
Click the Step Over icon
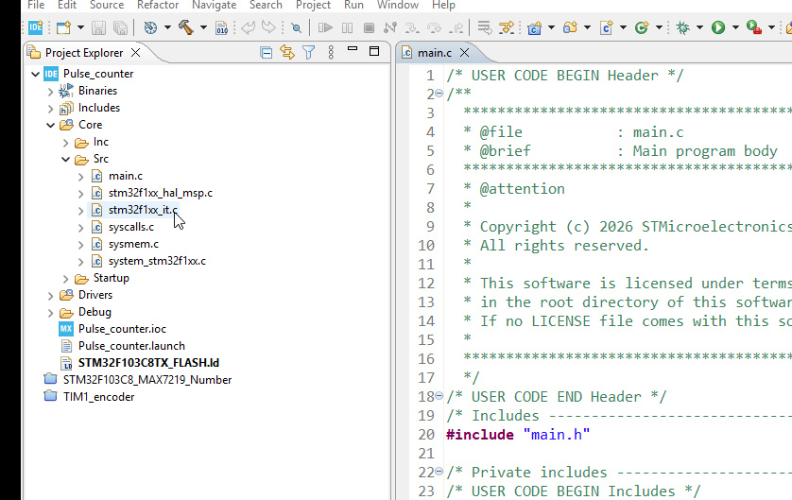(434, 27)
